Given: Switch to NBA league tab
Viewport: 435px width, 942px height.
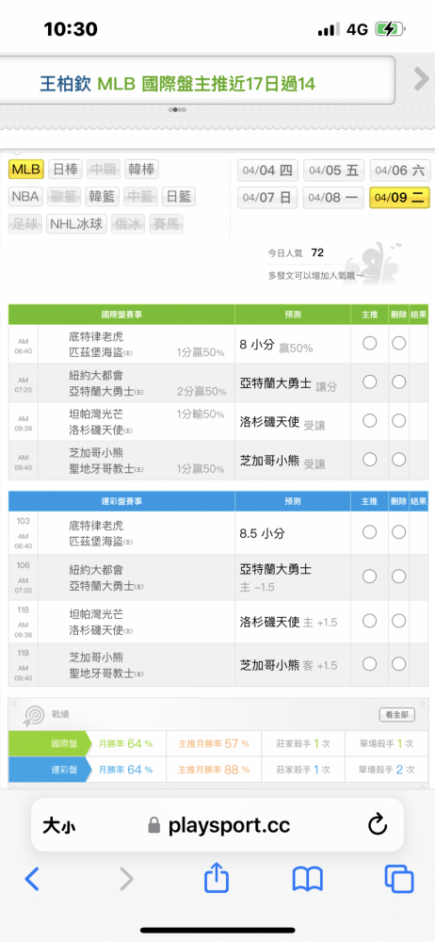Looking at the screenshot, I should [x=25, y=197].
